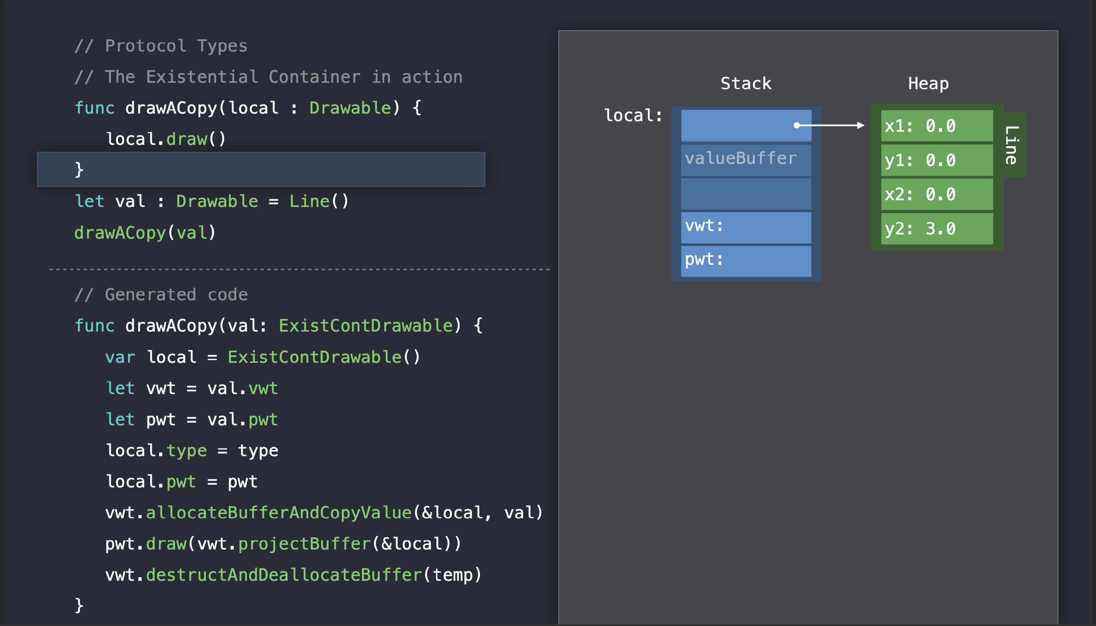The image size is (1096, 626).
Task: Click the empty third stack cell
Action: pos(746,193)
